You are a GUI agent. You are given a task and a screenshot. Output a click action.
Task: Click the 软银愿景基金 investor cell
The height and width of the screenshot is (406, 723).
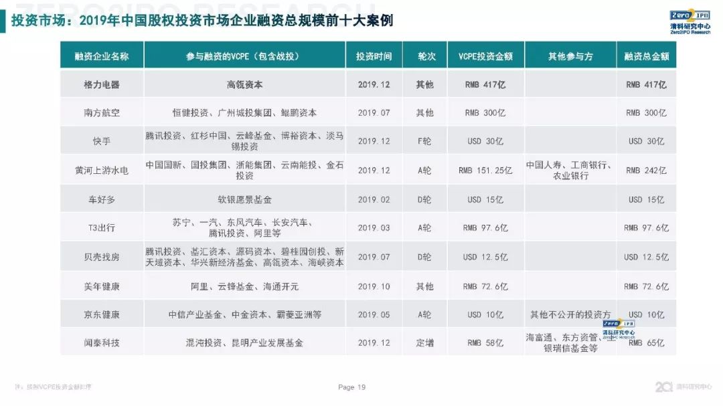[x=244, y=199]
